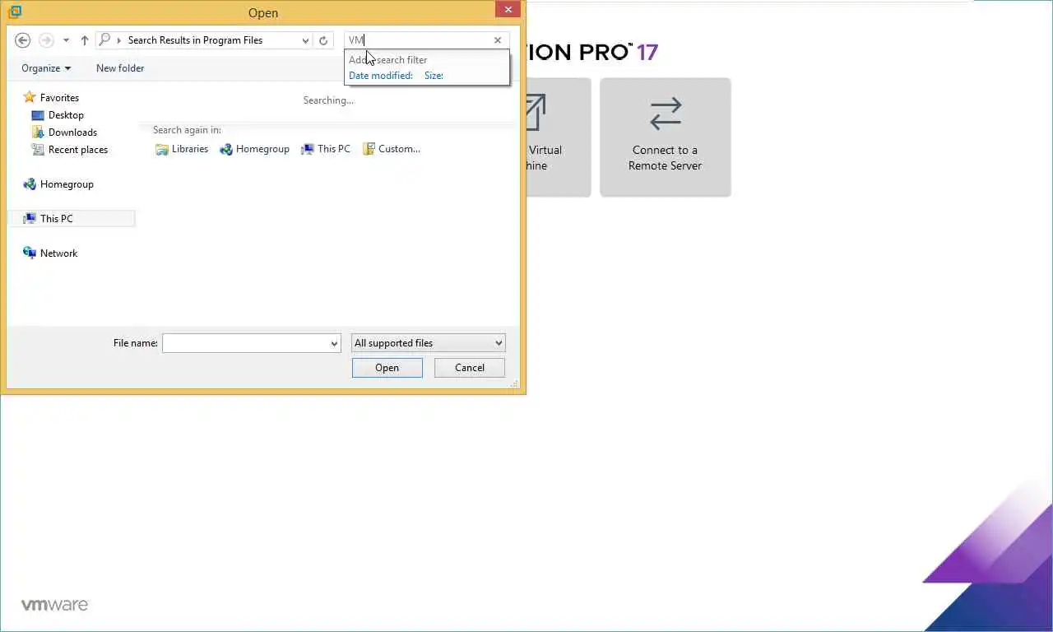This screenshot has width=1053, height=632.
Task: Click the search field containing VM
Action: [418, 40]
